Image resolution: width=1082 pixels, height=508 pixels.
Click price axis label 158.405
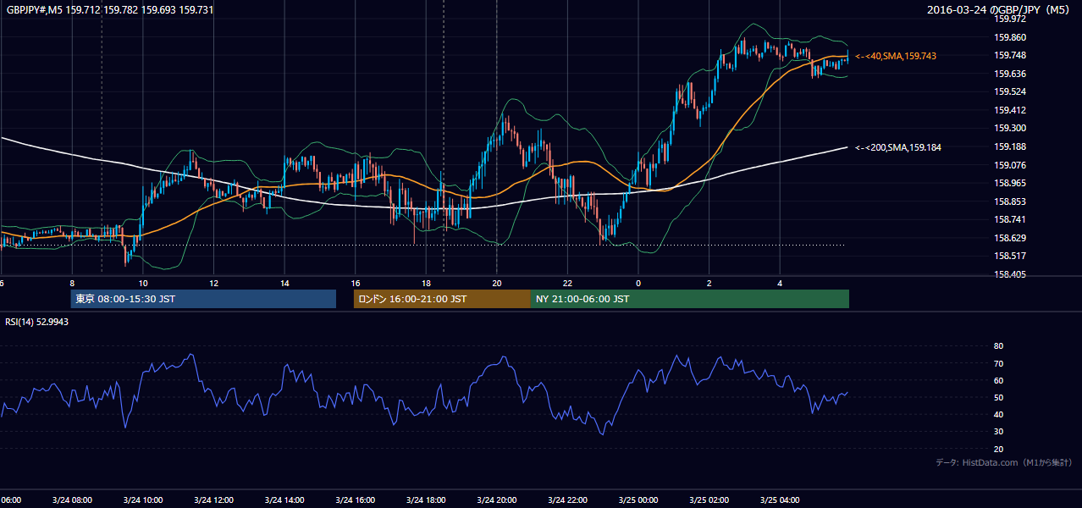pyautogui.click(x=1010, y=274)
